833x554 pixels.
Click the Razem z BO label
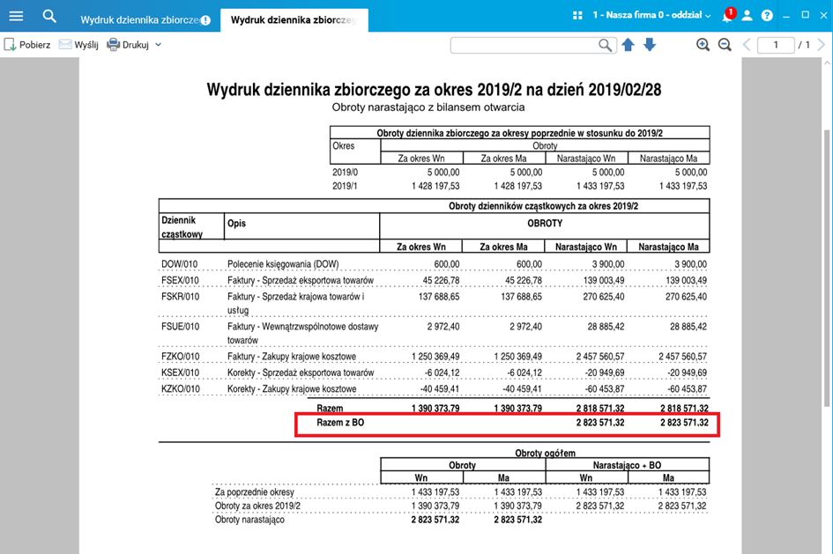coord(340,423)
